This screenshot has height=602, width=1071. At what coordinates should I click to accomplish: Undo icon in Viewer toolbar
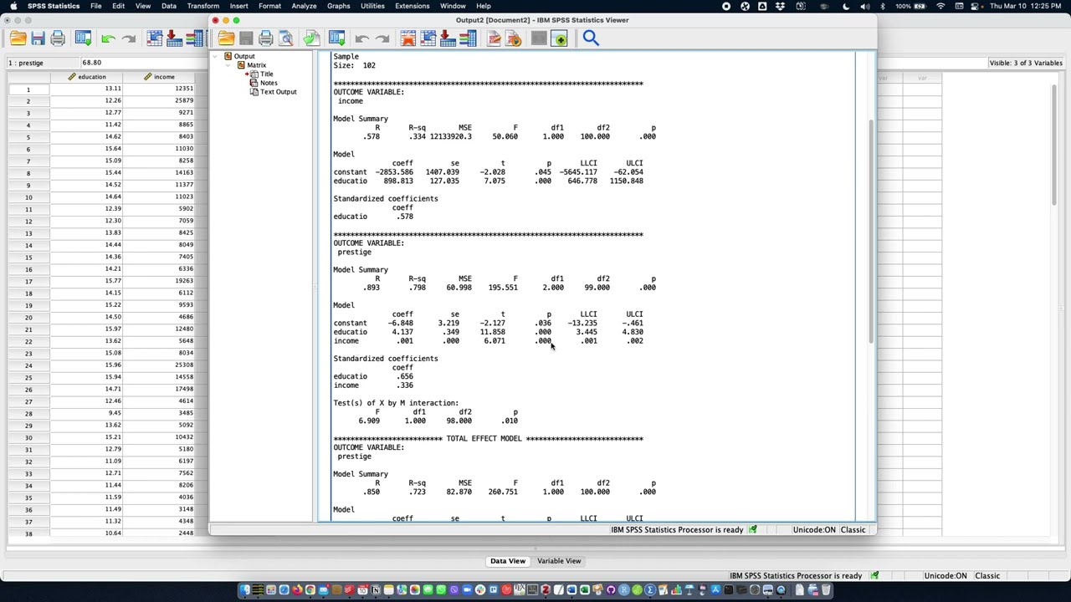point(361,38)
